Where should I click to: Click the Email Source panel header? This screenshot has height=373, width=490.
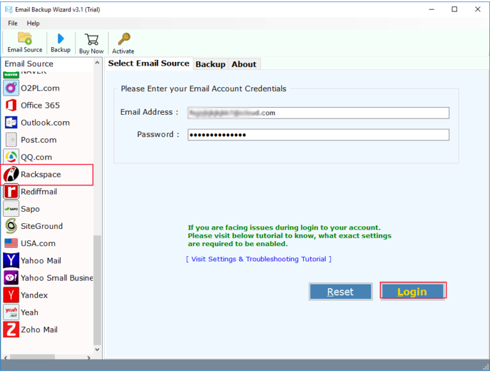(x=29, y=64)
